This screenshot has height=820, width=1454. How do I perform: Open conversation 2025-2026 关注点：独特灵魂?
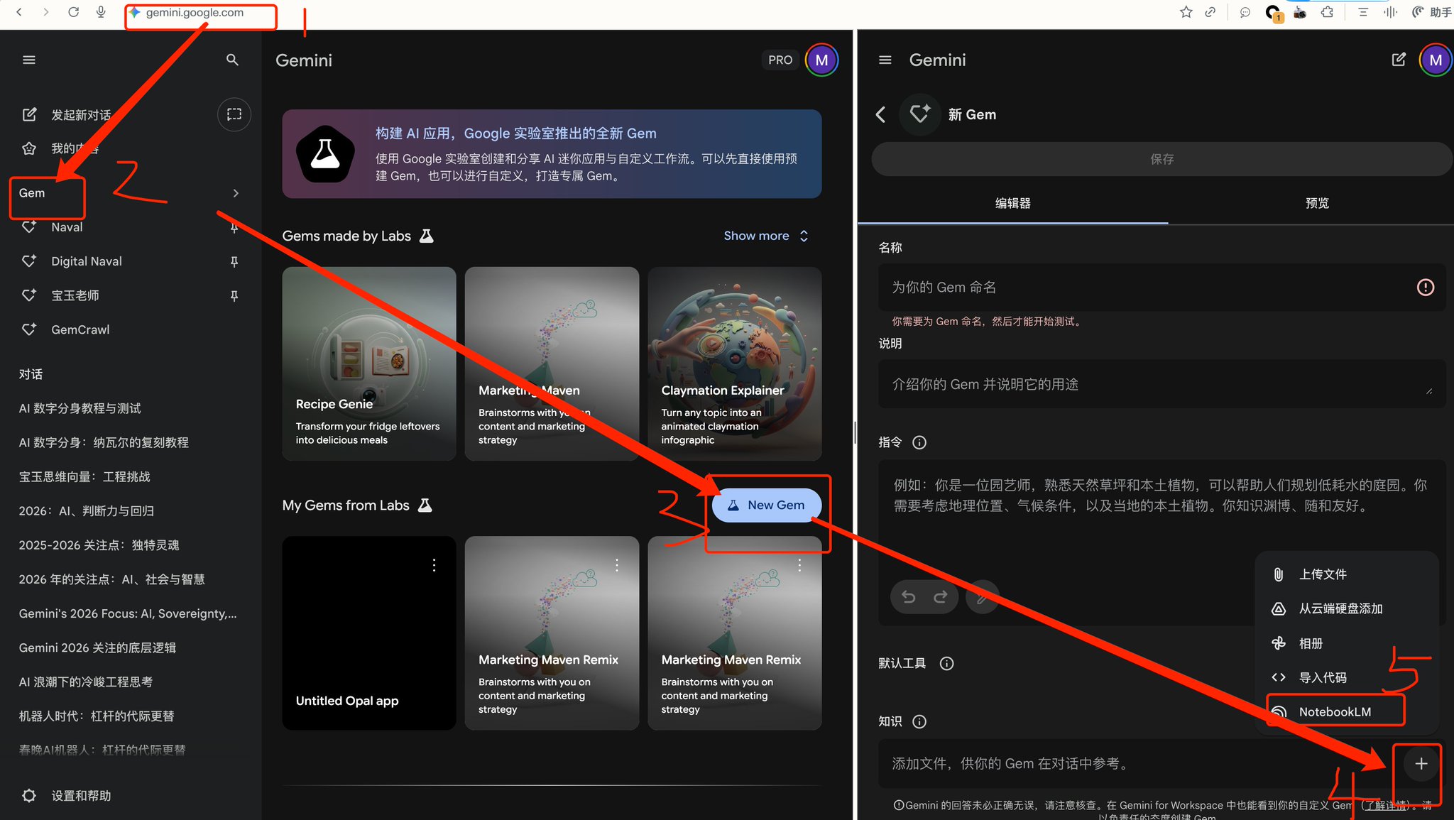tap(99, 545)
